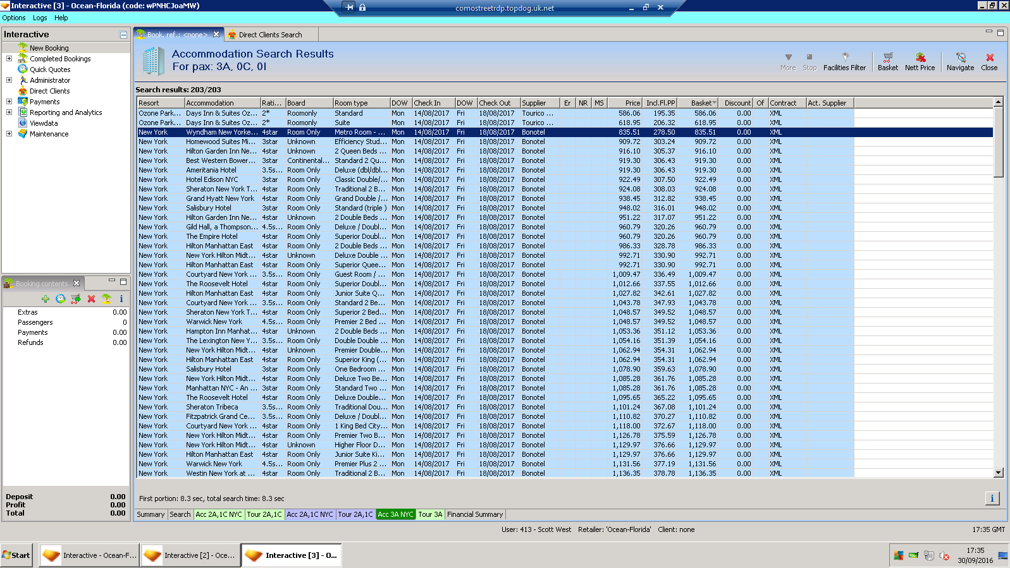Click the volume muted tray icon
The width and height of the screenshot is (1010, 568).
944,555
